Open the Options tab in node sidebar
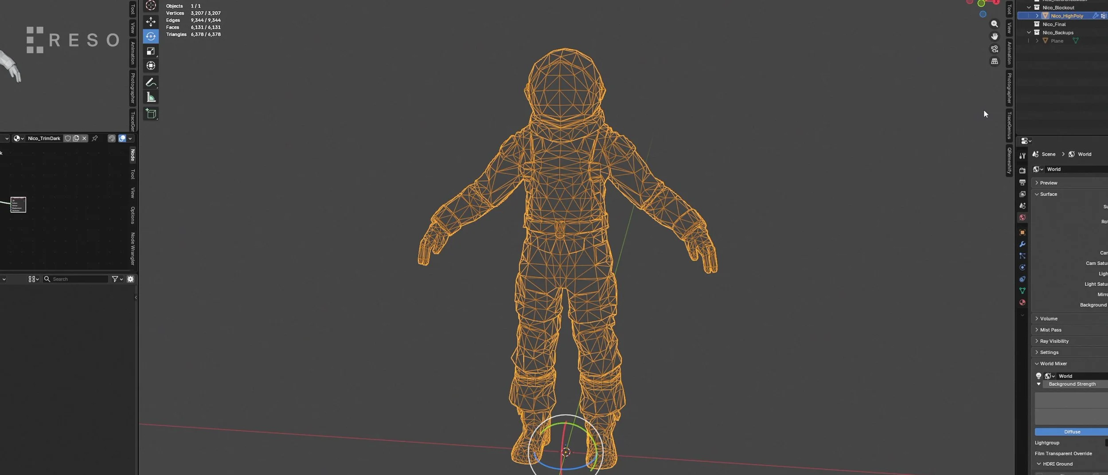Image resolution: width=1108 pixels, height=475 pixels. (133, 215)
